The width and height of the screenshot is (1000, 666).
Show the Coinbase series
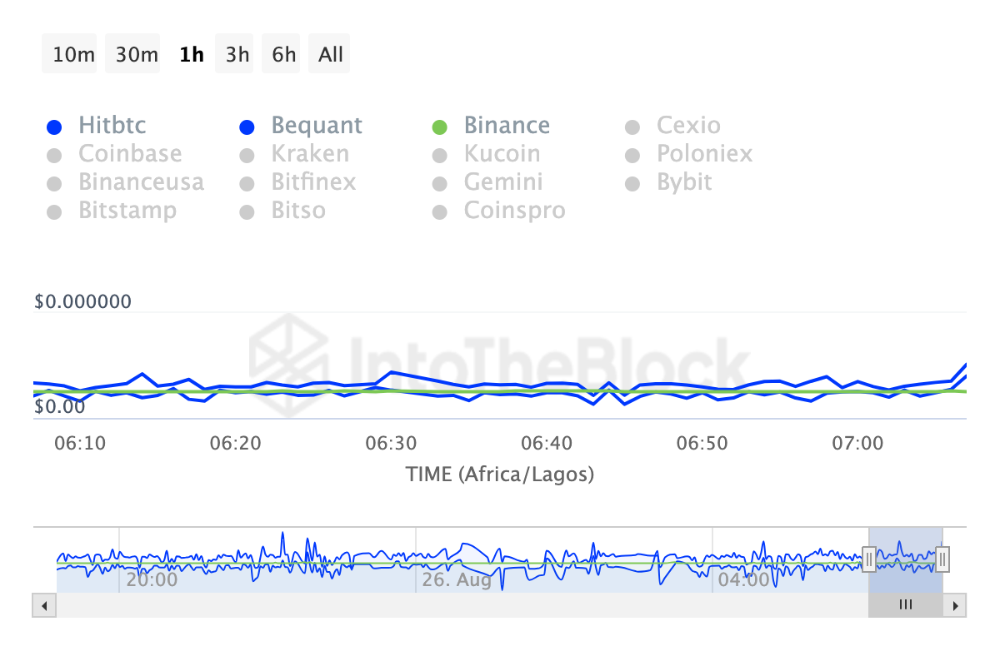point(130,154)
